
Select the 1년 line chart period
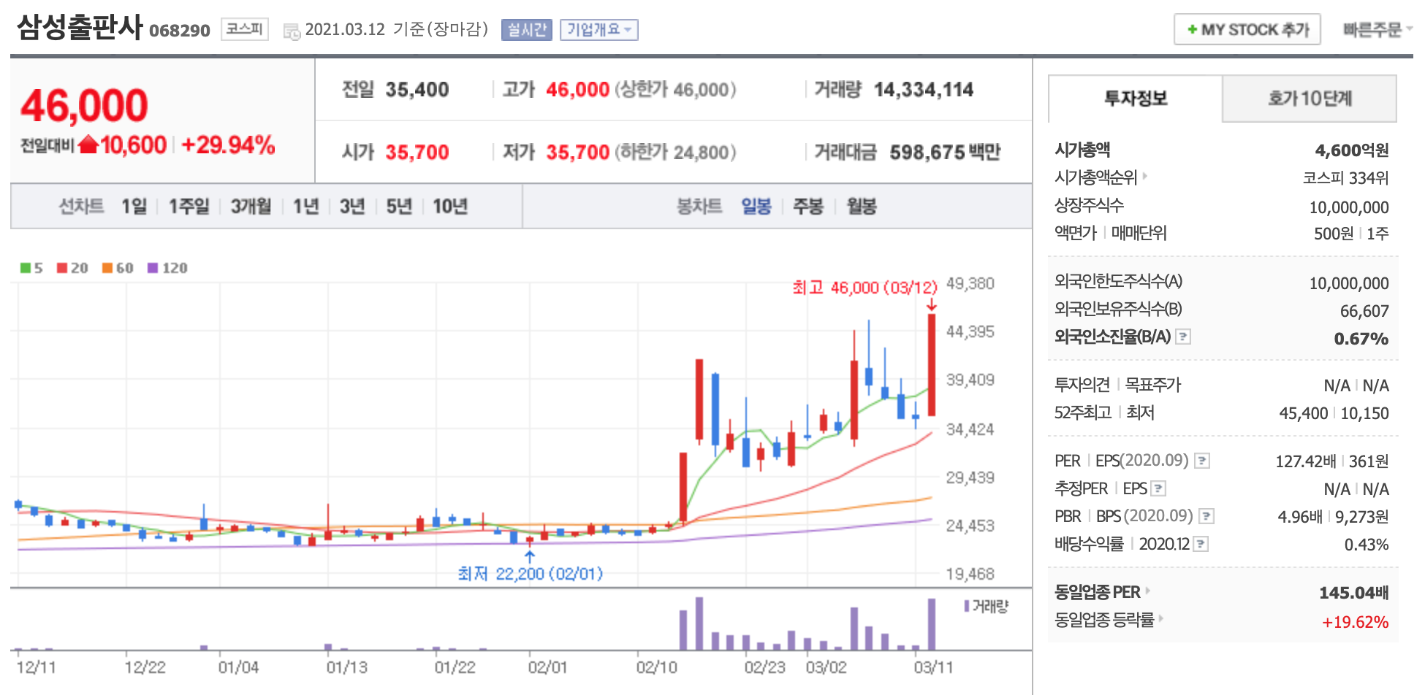306,207
